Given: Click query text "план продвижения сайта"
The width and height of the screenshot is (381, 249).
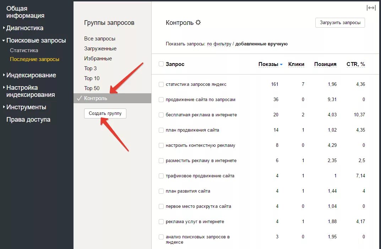Looking at the screenshot, I should pyautogui.click(x=192, y=130).
